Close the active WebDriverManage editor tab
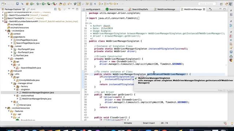This screenshot has height=131, width=234. click(x=204, y=9)
